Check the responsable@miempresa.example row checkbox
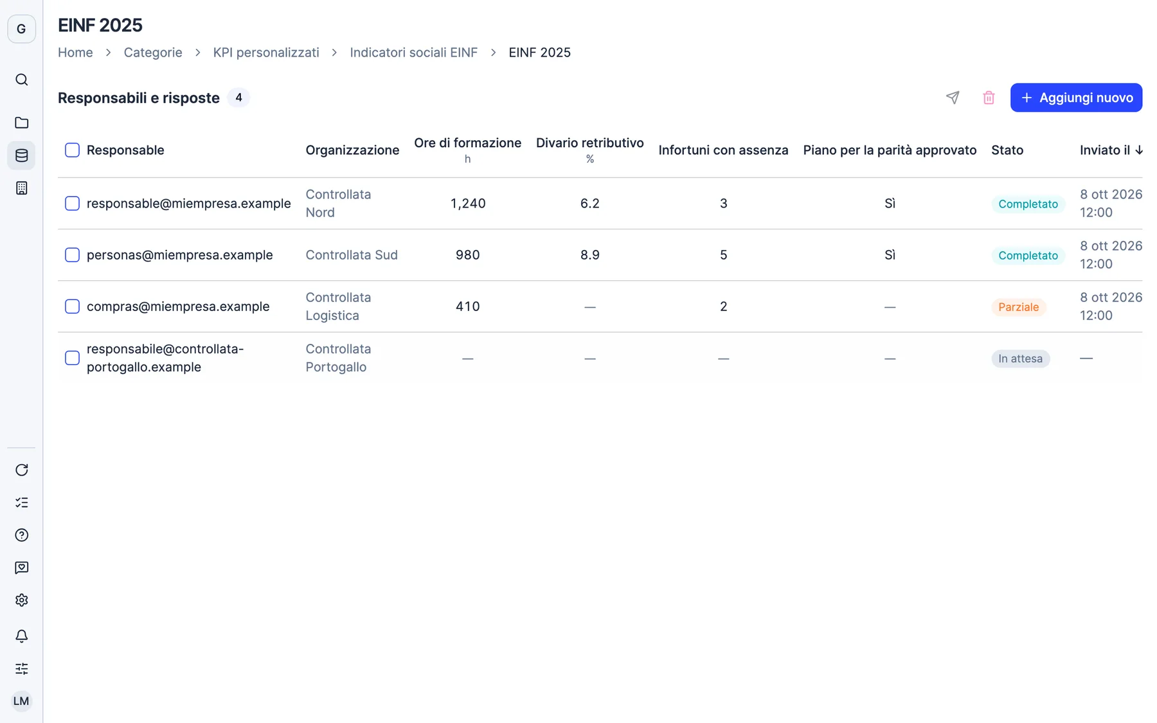 point(72,204)
